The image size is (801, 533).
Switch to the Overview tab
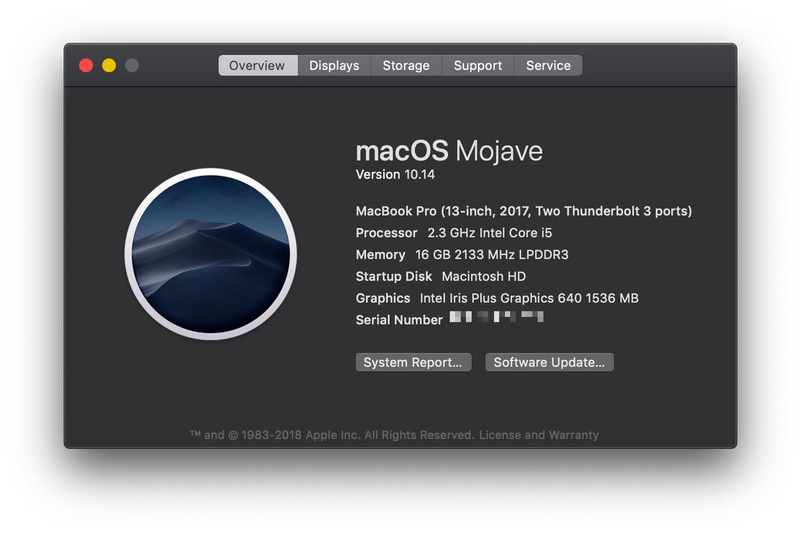coord(257,65)
